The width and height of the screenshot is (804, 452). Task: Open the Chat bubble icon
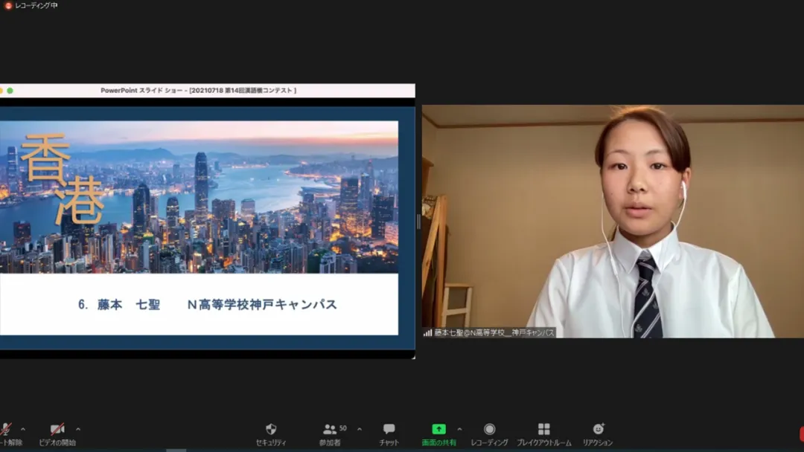[x=389, y=429]
